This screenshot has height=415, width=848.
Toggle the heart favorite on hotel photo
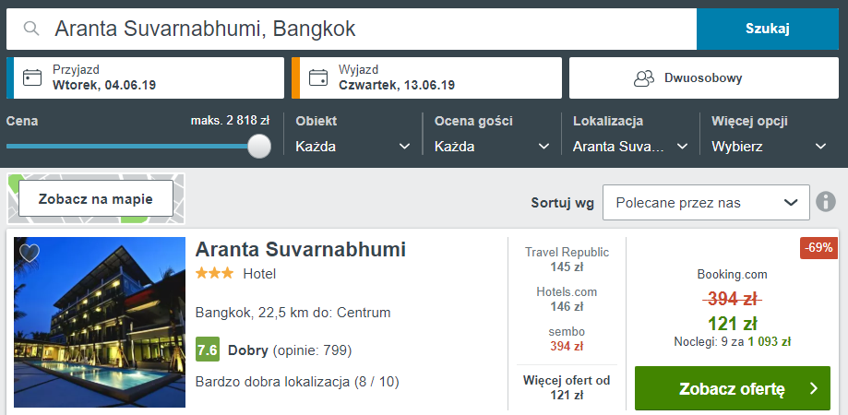coord(30,253)
